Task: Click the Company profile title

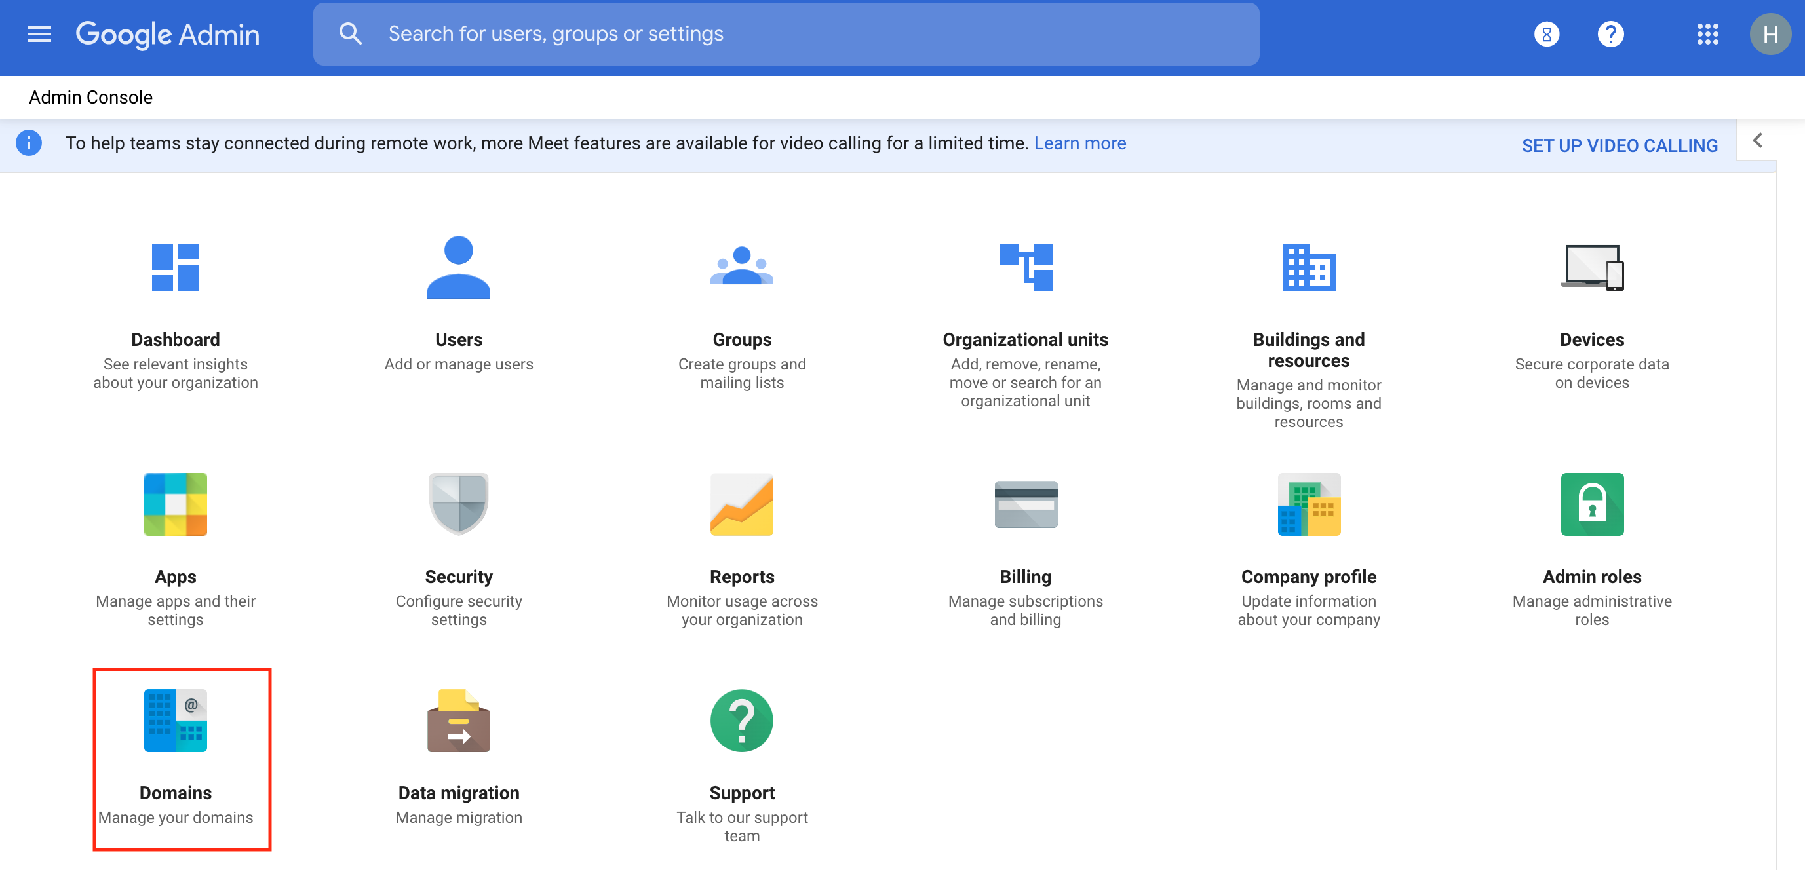Action: 1308,577
